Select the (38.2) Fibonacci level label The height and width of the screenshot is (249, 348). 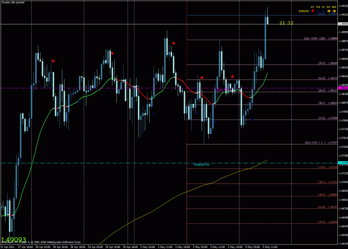328,103
